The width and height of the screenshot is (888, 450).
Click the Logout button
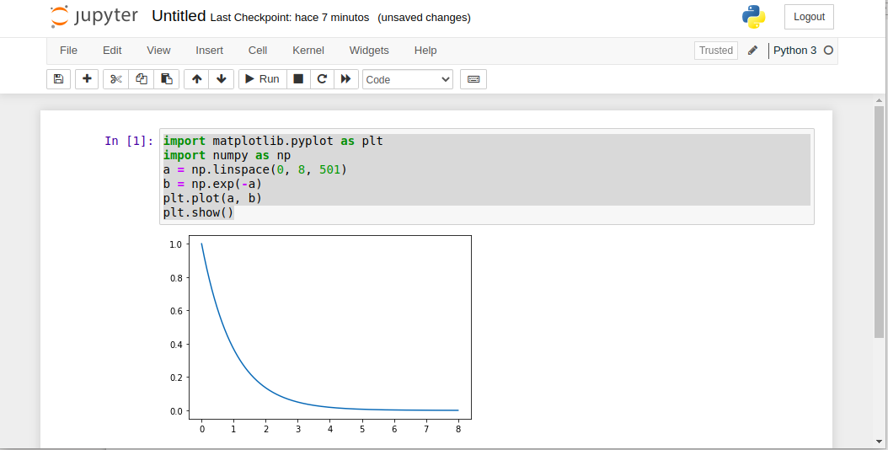coord(809,17)
